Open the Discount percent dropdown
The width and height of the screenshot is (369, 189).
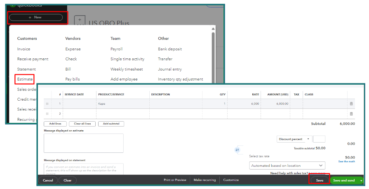coord(294,139)
